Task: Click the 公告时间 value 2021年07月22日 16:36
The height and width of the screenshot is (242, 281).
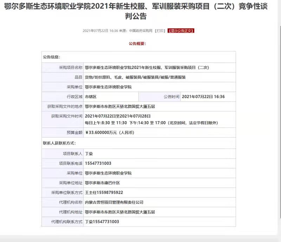Action: point(203,97)
